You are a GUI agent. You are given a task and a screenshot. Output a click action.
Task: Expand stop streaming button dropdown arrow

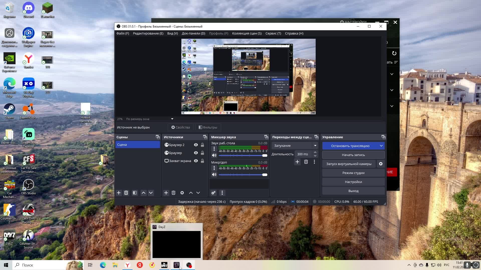pyautogui.click(x=381, y=146)
